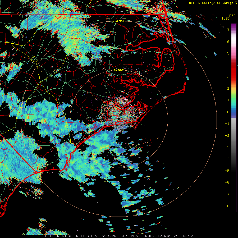Screen dimensions: 238x238
Task: Select the -1 dB scale label
Action: (227, 124)
